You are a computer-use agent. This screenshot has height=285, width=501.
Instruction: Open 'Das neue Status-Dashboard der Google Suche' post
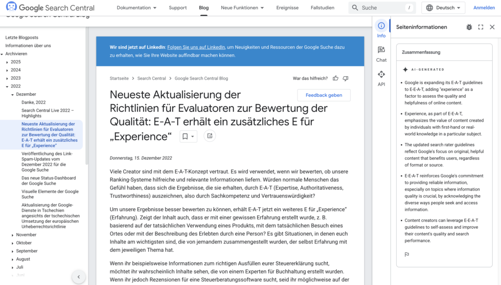48,181
